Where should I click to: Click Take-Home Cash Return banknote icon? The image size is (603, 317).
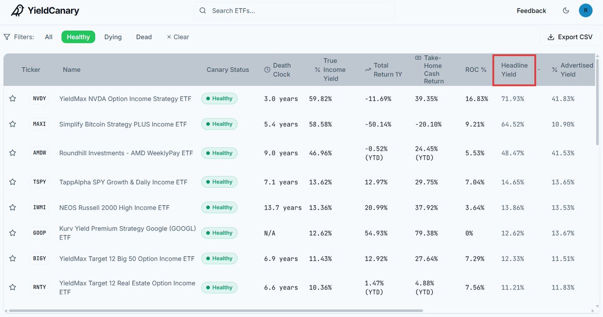pyautogui.click(x=418, y=58)
